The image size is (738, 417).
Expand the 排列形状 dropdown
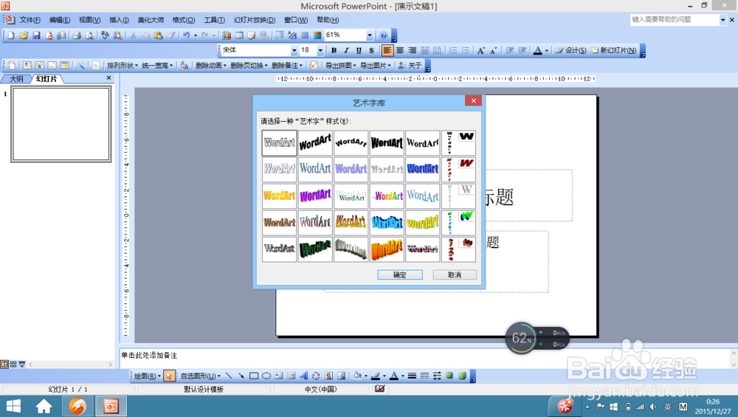pyautogui.click(x=123, y=66)
